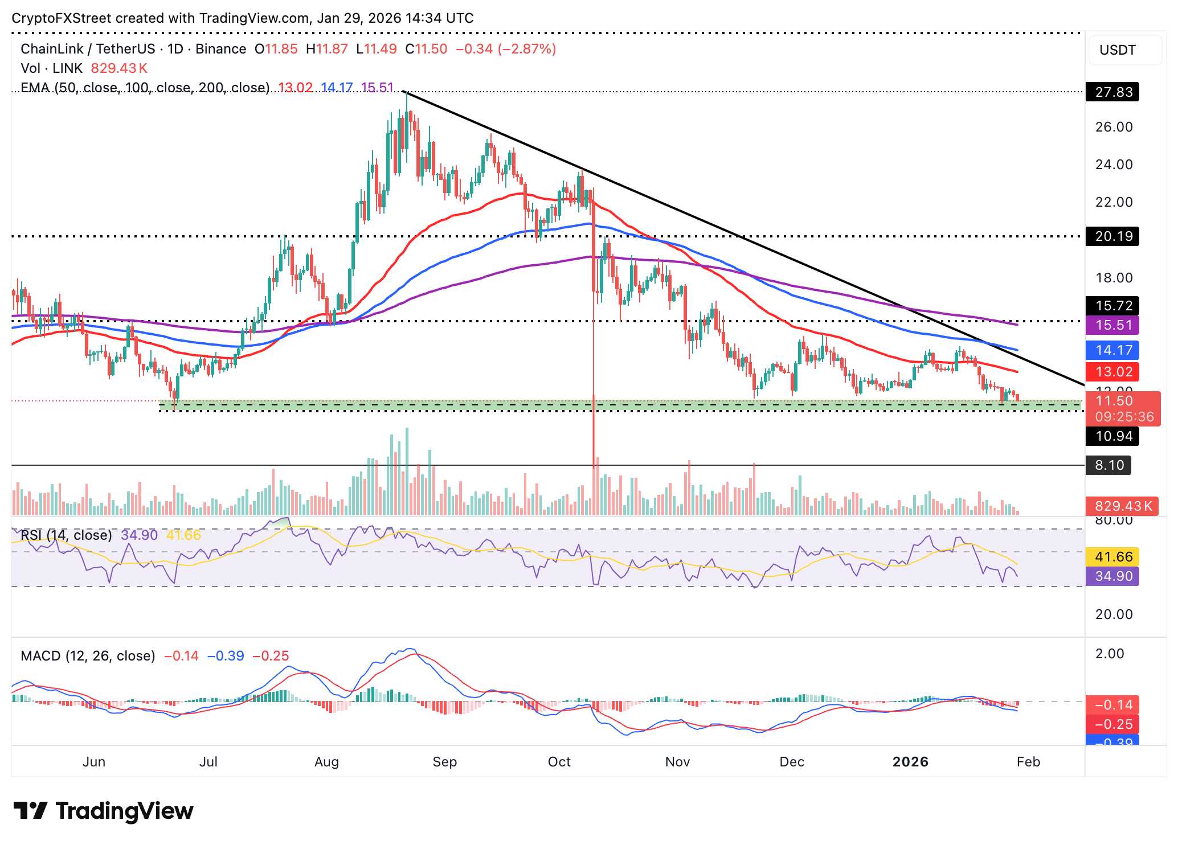Viewport: 1178px width, 845px height.
Task: Select the 20.19 horizontal level label
Action: (1112, 236)
